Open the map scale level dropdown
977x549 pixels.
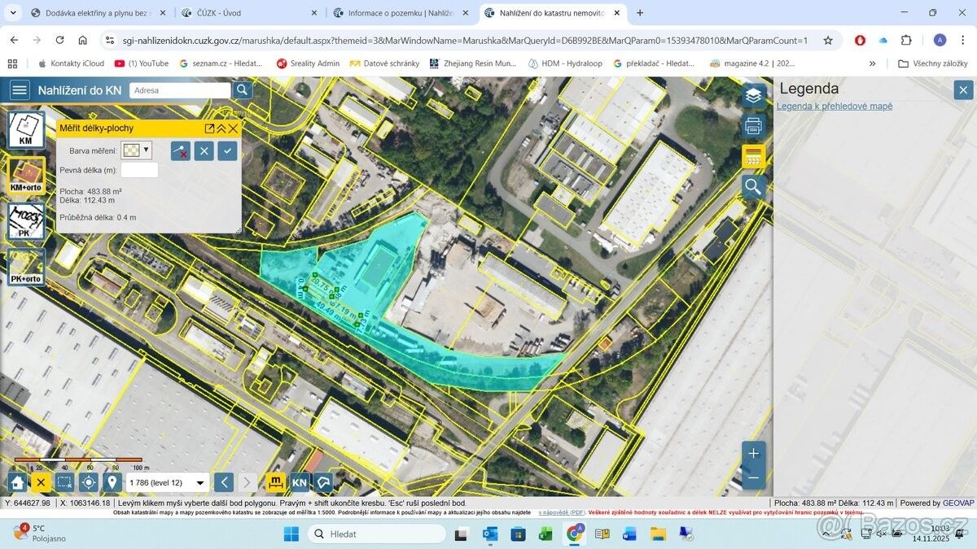[x=200, y=482]
